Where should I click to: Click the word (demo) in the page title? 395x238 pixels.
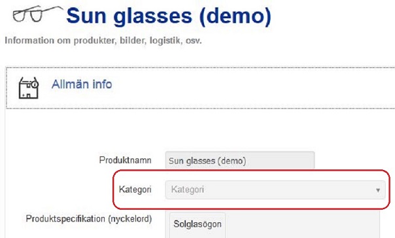click(235, 16)
